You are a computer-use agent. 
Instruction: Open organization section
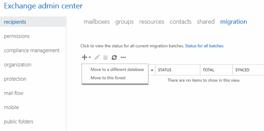[17, 65]
